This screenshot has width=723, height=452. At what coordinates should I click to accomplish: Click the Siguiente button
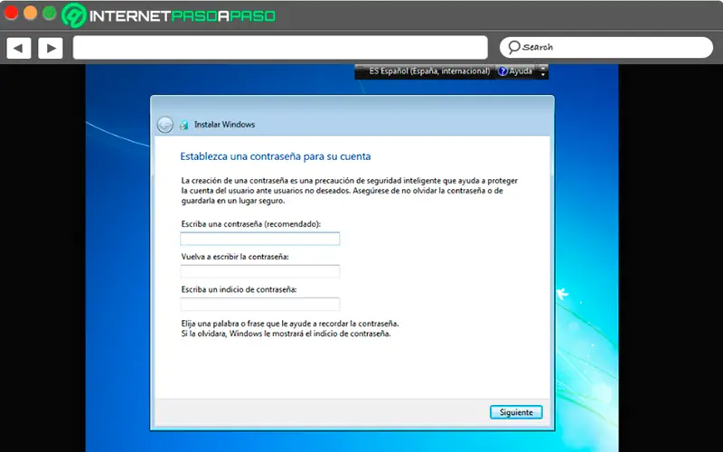pyautogui.click(x=516, y=412)
